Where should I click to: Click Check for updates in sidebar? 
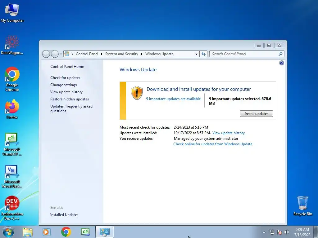(65, 78)
